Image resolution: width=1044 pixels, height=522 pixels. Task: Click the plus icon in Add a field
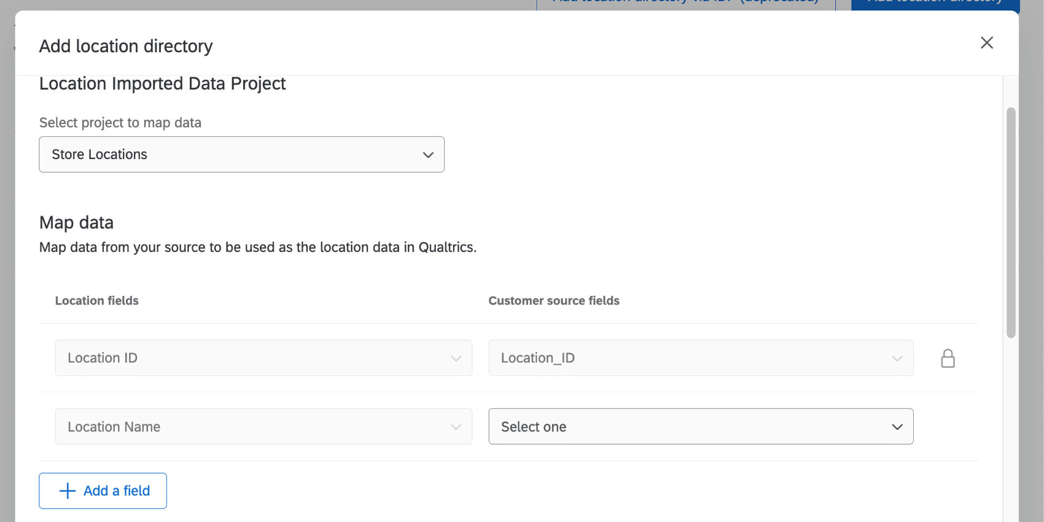tap(68, 491)
